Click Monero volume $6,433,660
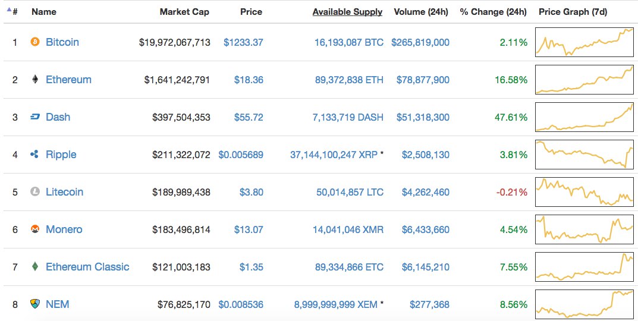Viewport: 638px width, 321px height. point(426,229)
